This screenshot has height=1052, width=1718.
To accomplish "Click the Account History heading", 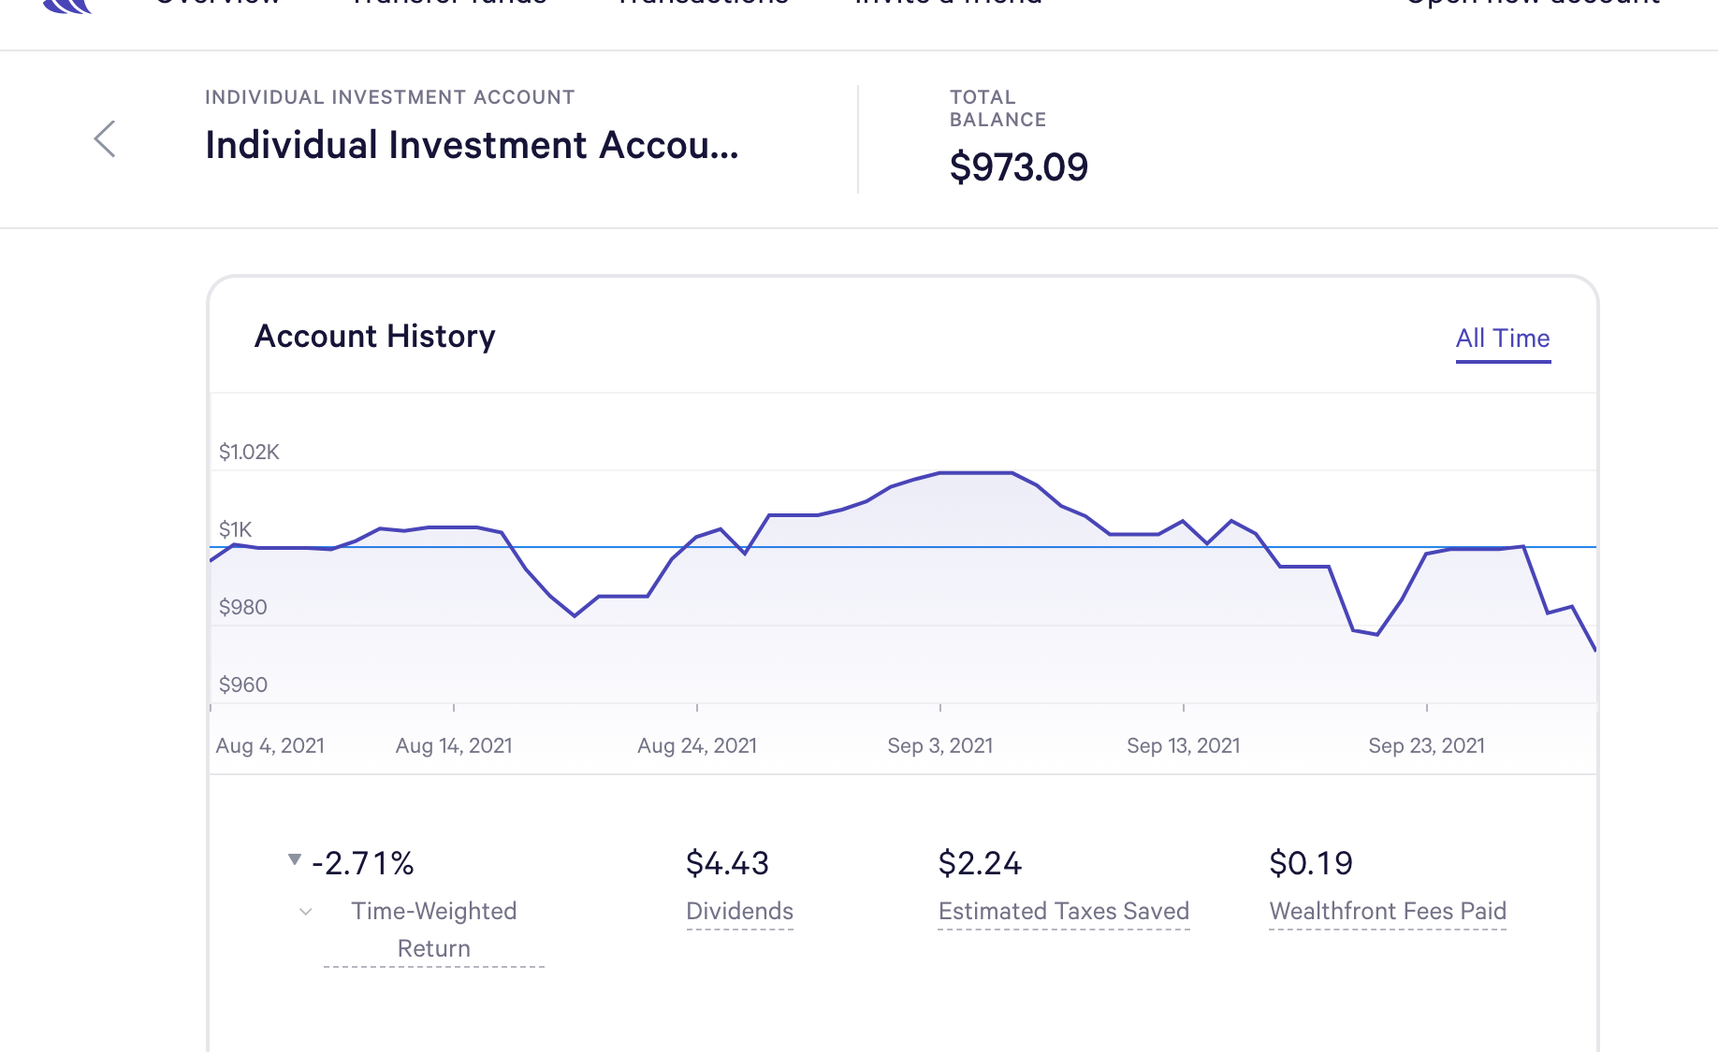I will coord(374,337).
